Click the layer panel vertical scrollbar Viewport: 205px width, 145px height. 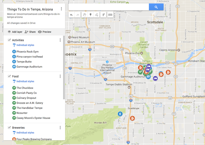click(x=64, y=67)
